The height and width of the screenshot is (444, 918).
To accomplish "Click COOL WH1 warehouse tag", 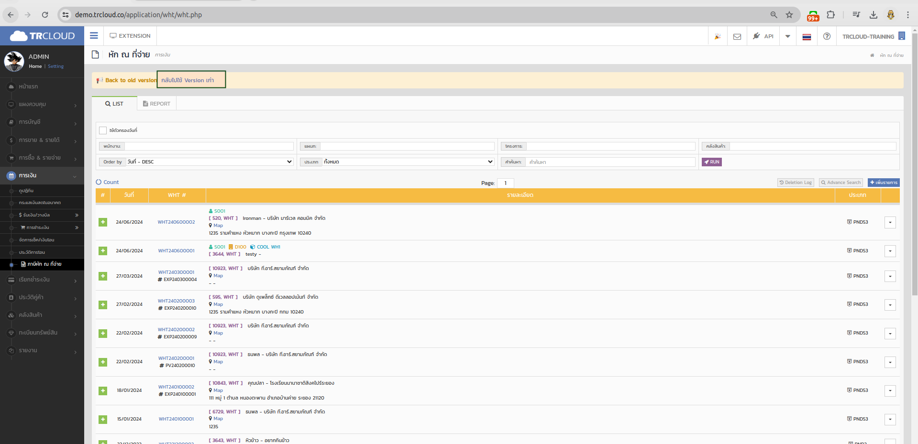I will (265, 247).
